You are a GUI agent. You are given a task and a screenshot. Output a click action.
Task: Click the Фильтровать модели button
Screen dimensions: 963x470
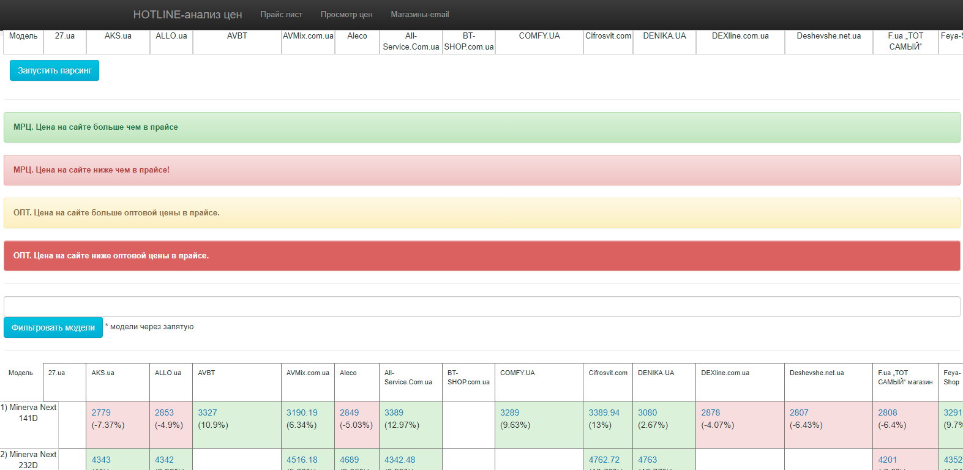tap(53, 327)
